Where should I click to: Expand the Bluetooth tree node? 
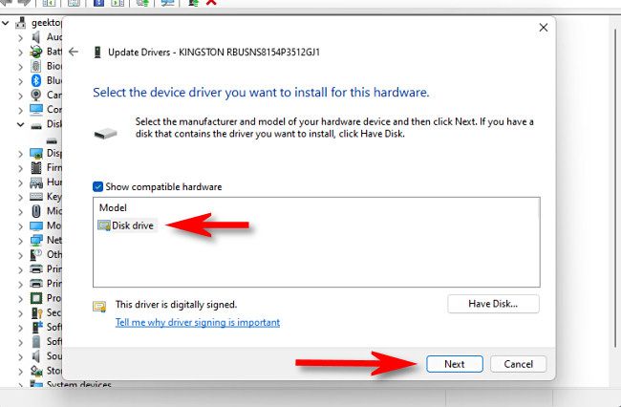tap(19, 80)
